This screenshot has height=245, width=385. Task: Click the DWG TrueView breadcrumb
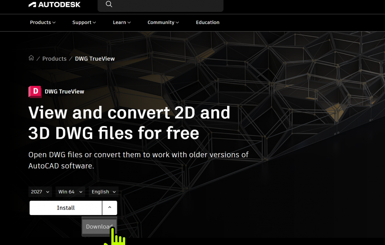point(95,59)
